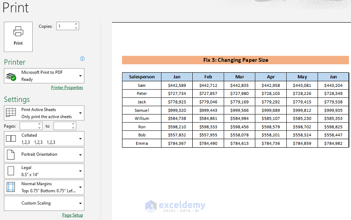Image resolution: width=351 pixels, height=220 pixels.
Task: Click the Jack row name cell
Action: pos(142,102)
